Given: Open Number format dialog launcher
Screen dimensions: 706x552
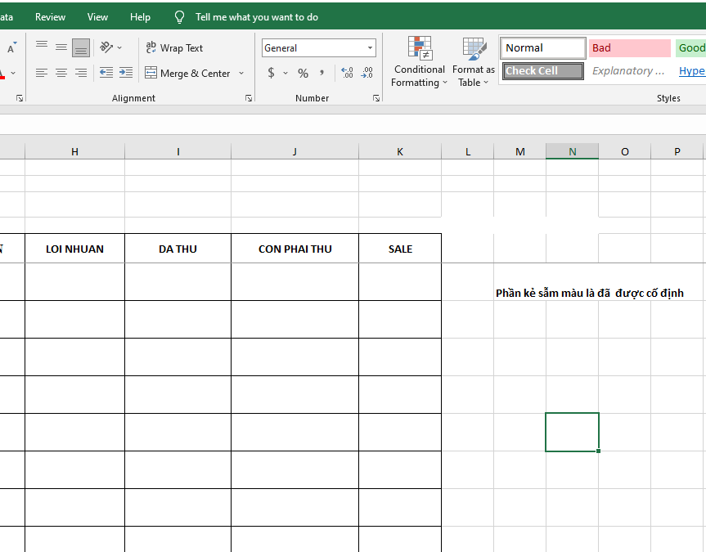Looking at the screenshot, I should (376, 97).
